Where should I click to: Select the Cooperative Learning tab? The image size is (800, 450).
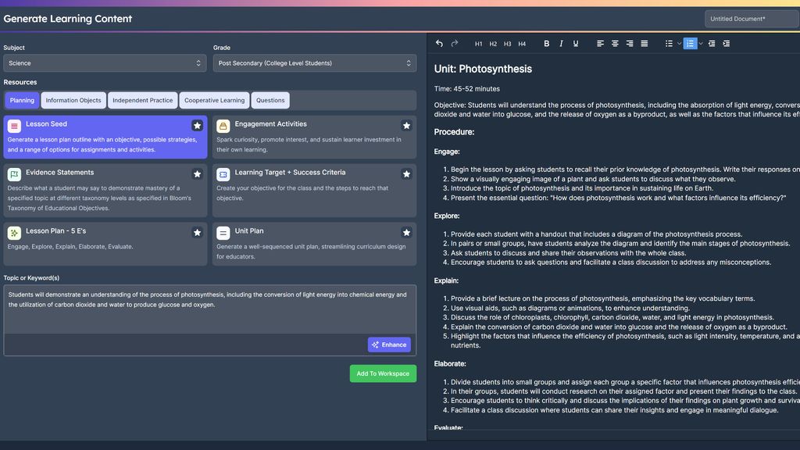coord(214,100)
